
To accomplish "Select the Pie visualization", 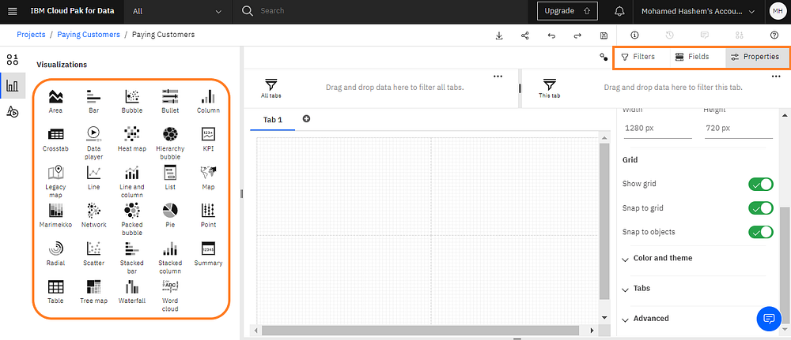I will [170, 216].
